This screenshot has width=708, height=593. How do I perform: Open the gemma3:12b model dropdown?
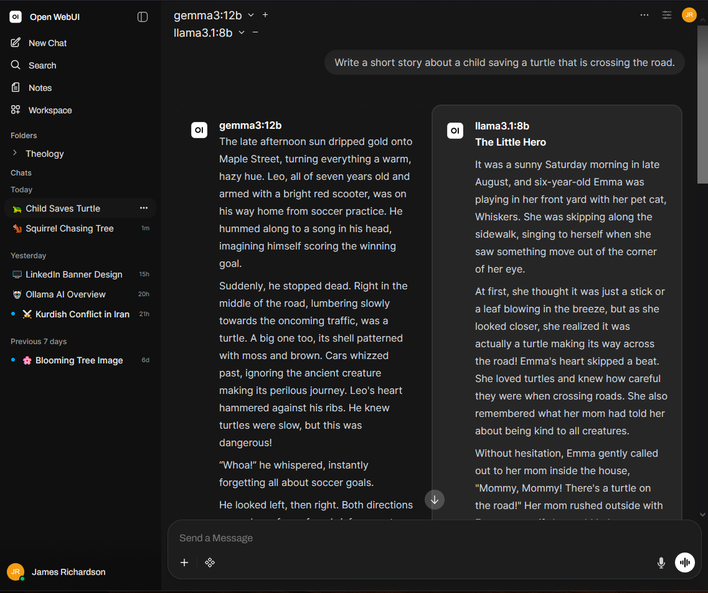214,16
